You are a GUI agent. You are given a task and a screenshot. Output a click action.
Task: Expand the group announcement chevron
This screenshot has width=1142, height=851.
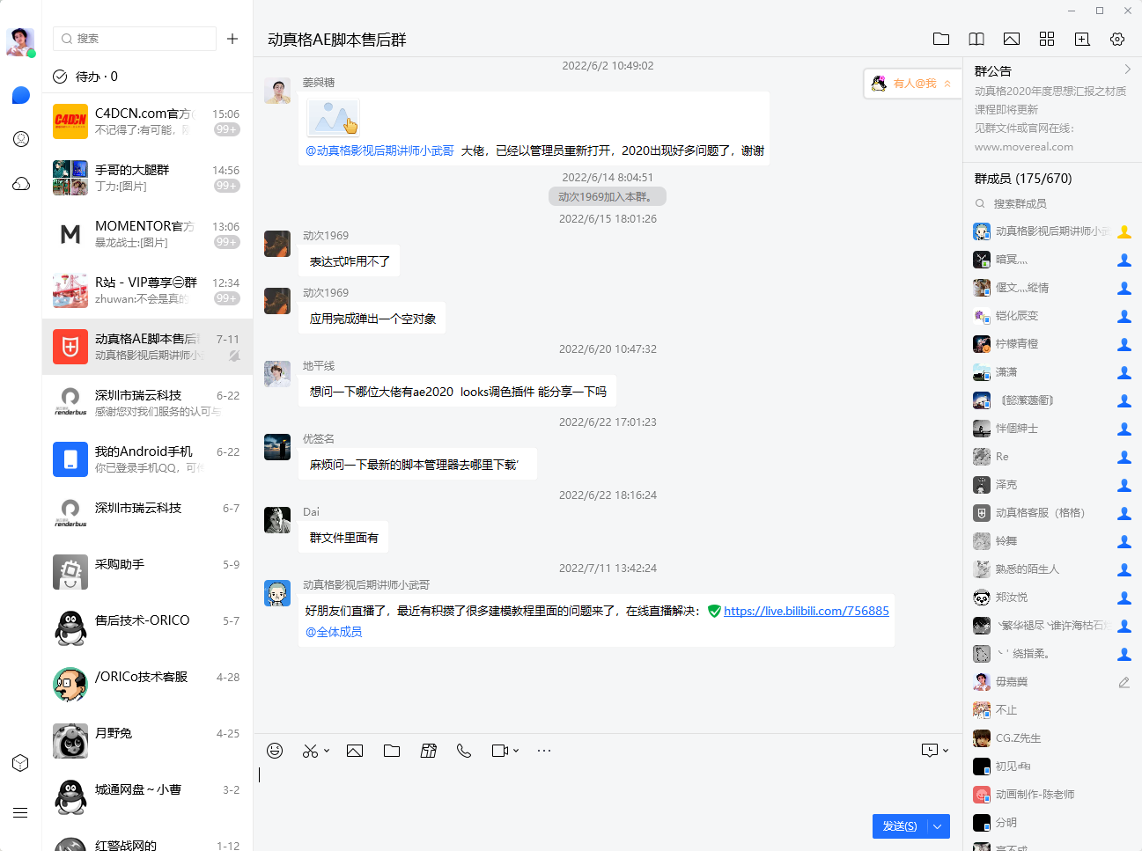tap(1127, 70)
